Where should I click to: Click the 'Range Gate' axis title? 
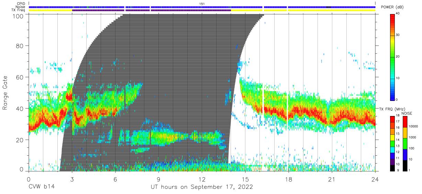click(x=5, y=93)
